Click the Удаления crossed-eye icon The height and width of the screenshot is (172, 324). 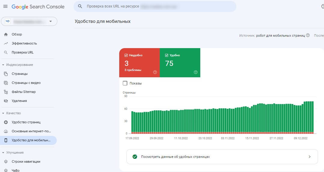click(x=6, y=101)
